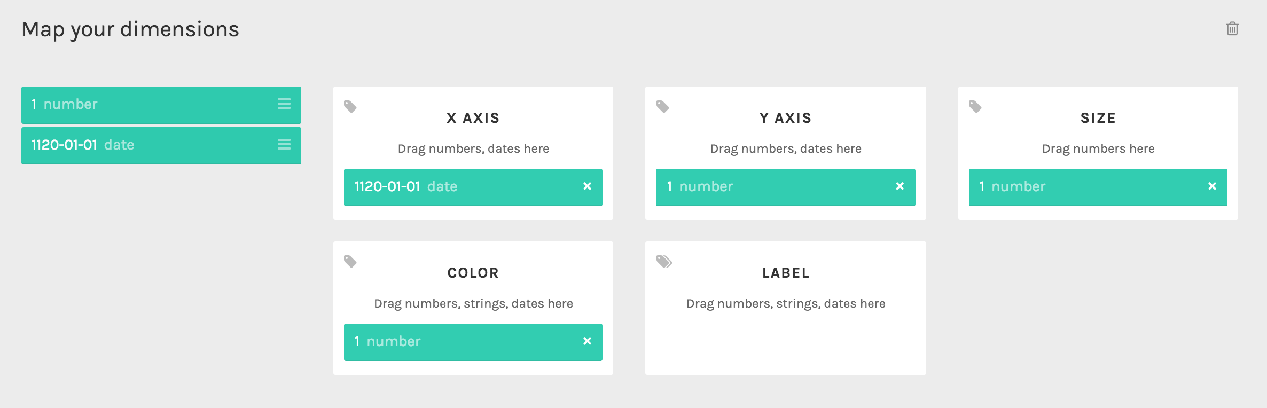Click the empty Label drop area
Screen dimensions: 1267x408
click(x=786, y=342)
